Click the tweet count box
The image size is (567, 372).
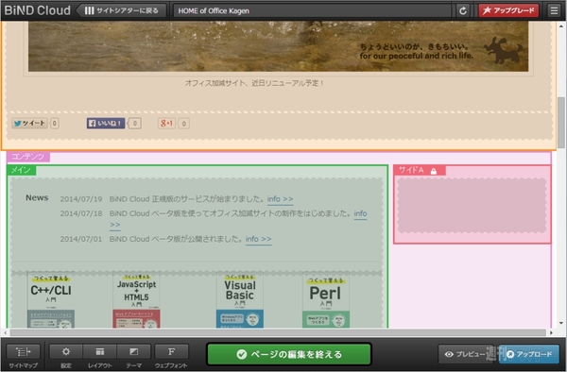[54, 124]
